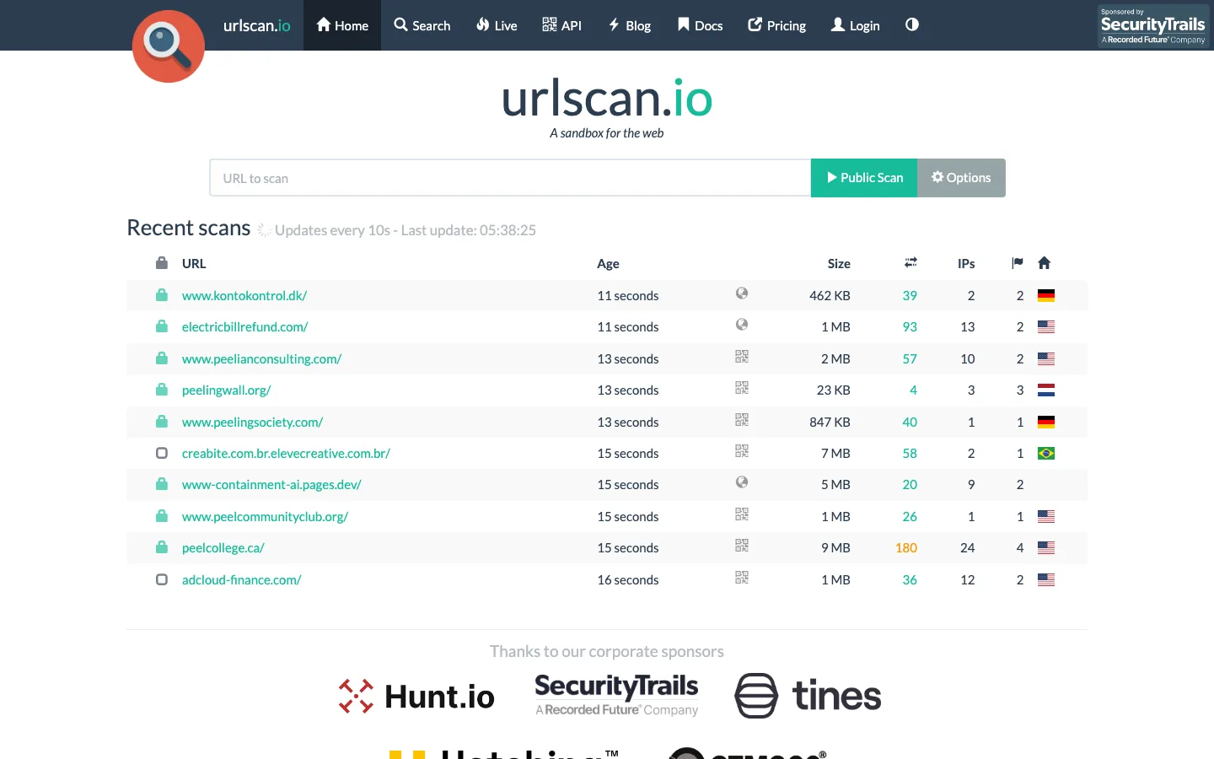Image resolution: width=1214 pixels, height=759 pixels.
Task: Open the Search nav item
Action: pos(422,25)
